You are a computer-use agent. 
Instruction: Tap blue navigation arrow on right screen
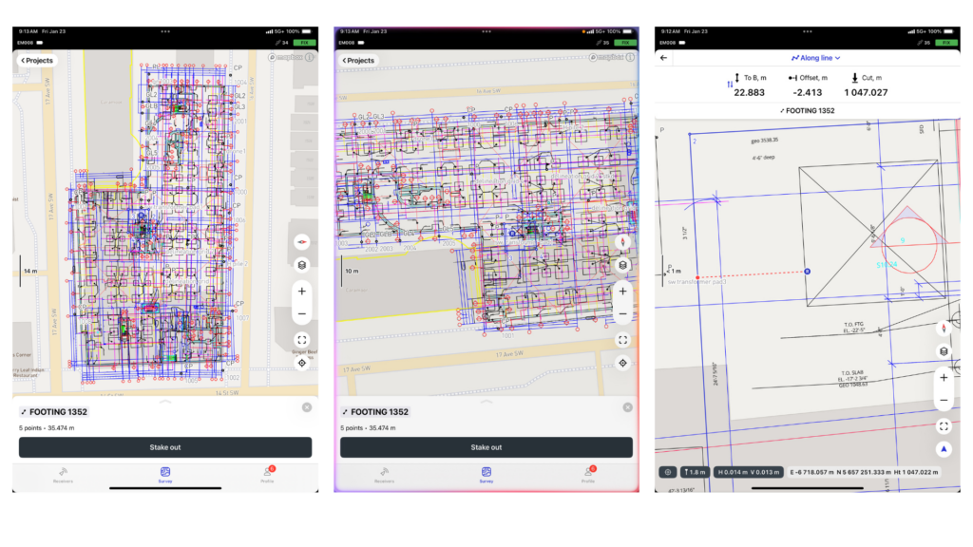944,449
